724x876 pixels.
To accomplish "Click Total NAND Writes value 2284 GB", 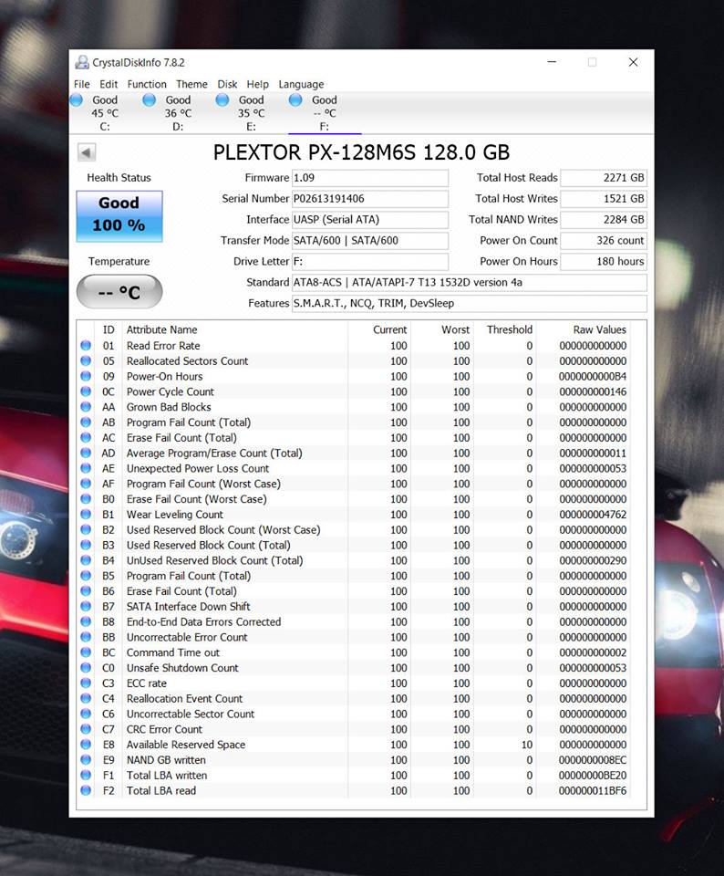I will point(604,220).
